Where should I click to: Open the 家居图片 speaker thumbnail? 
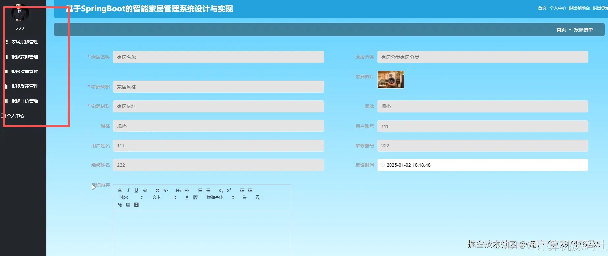tap(391, 80)
